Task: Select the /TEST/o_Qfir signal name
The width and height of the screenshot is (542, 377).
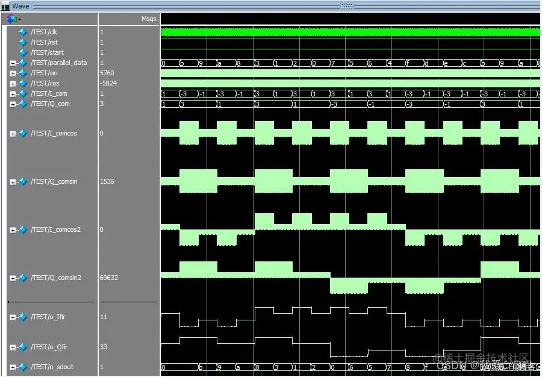Action: (x=49, y=347)
